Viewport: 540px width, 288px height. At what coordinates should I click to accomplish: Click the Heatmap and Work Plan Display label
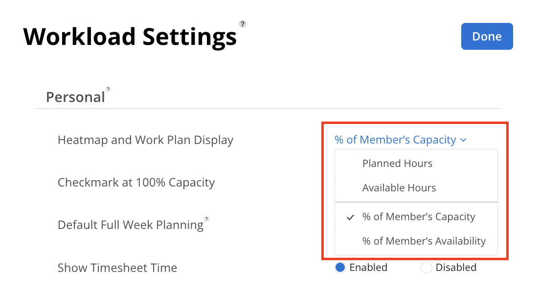tap(145, 140)
